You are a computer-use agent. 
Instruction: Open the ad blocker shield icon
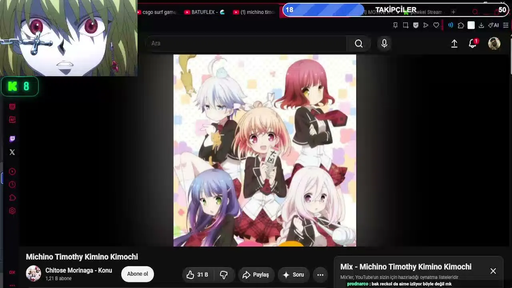416,25
